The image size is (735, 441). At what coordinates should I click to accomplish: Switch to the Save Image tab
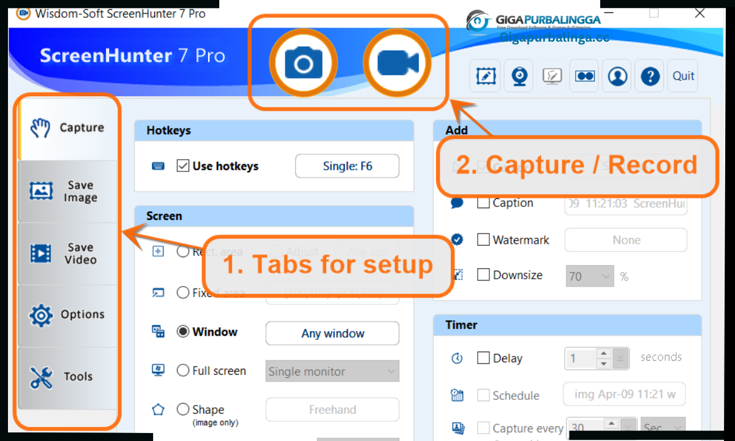point(67,192)
